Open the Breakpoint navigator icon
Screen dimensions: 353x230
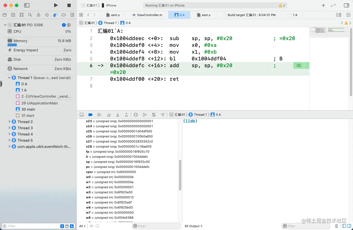[x=64, y=15]
